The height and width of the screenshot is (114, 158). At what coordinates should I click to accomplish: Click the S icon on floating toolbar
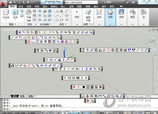(63, 60)
